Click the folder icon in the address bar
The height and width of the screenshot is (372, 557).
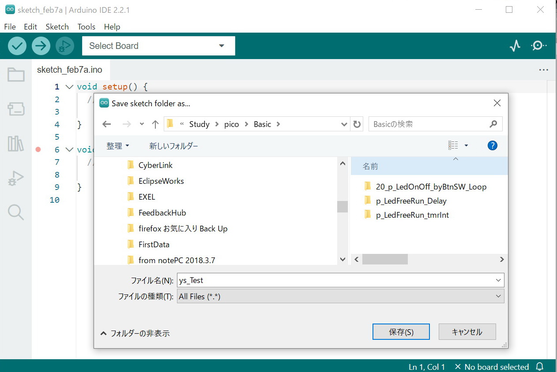(x=170, y=124)
